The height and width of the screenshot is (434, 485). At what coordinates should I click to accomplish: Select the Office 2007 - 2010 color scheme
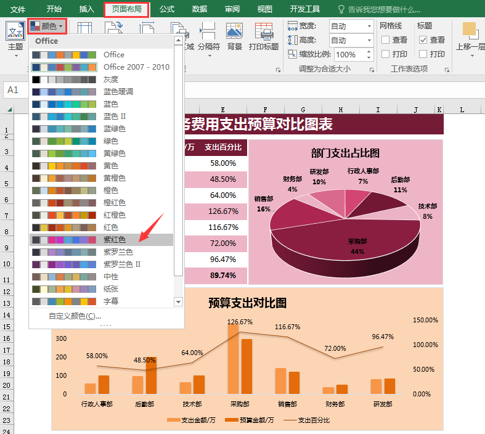click(101, 67)
